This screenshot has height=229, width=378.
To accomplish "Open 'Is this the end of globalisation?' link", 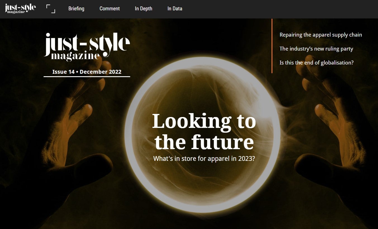I will click(x=317, y=63).
